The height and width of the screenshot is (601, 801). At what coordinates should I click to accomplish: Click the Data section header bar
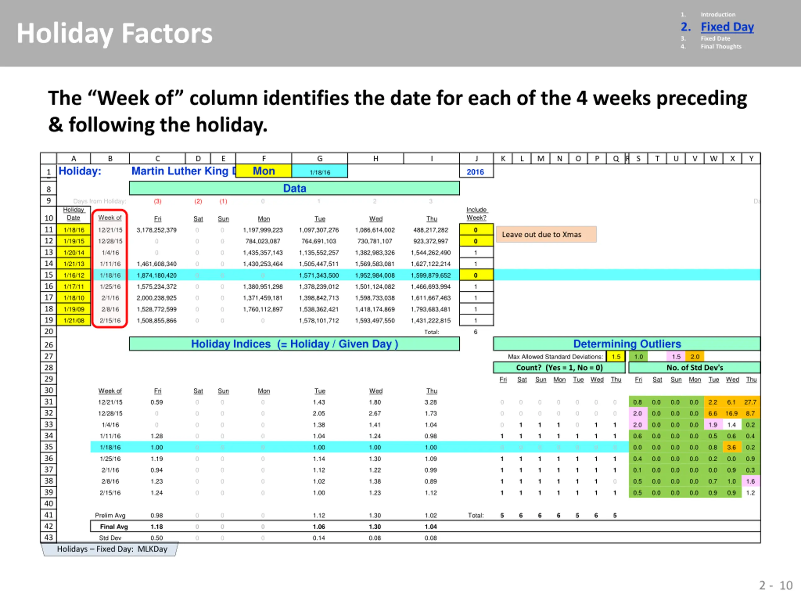[x=294, y=188]
